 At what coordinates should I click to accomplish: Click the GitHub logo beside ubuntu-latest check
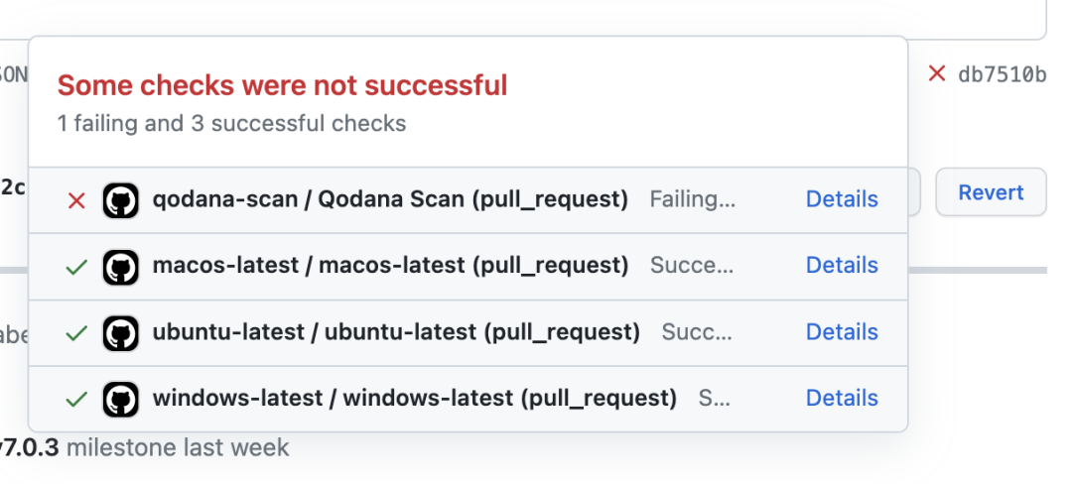pyautogui.click(x=121, y=332)
